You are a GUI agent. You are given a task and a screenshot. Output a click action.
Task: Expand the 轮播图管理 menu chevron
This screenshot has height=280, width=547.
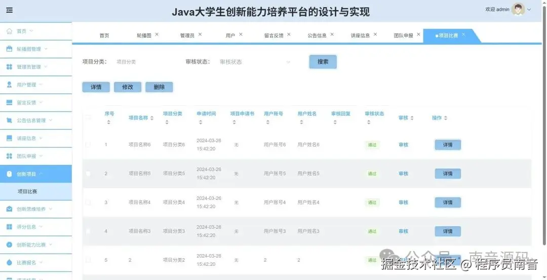[46, 49]
